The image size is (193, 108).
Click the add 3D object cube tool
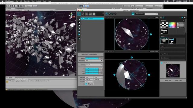tap(79, 34)
